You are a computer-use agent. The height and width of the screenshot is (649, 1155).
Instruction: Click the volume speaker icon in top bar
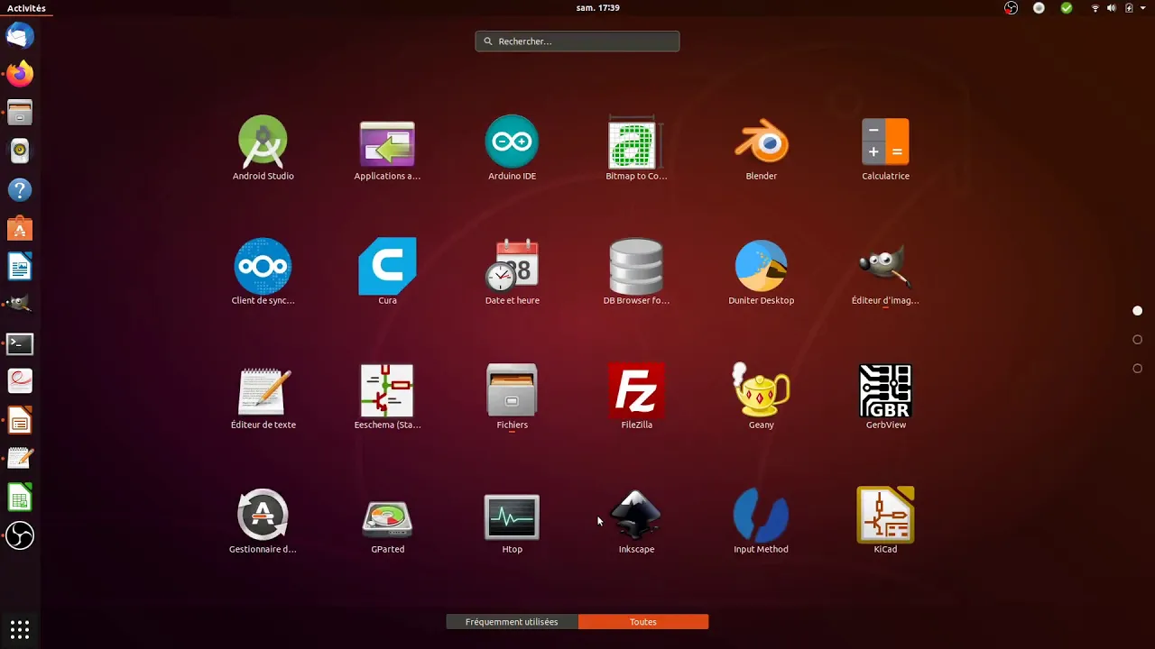(x=1112, y=8)
